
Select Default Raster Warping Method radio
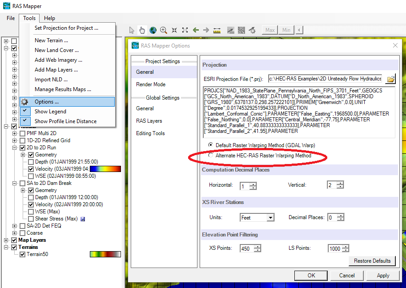pyautogui.click(x=210, y=145)
